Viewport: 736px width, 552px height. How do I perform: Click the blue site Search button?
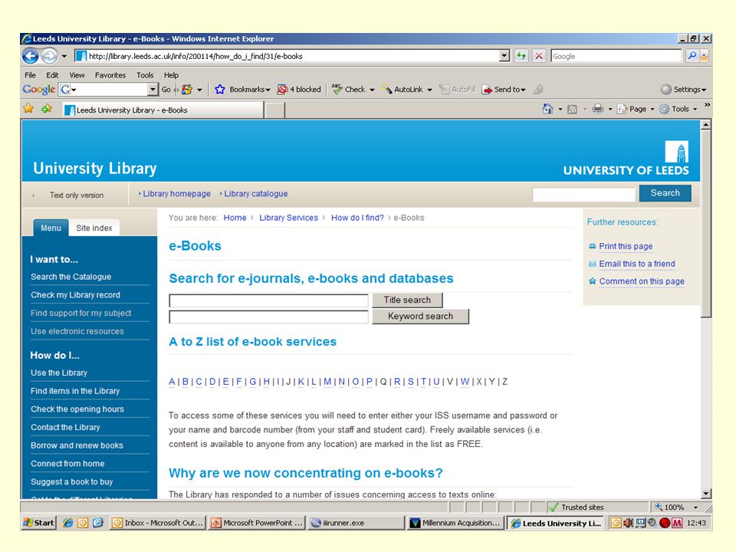[665, 193]
